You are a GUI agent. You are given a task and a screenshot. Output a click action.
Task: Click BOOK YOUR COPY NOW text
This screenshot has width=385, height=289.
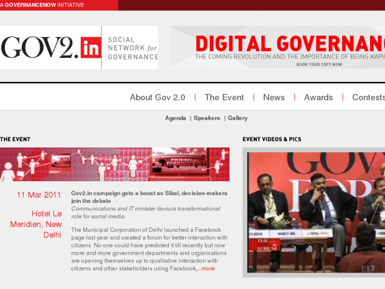[319, 65]
